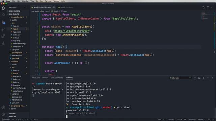Open the Apple menu
The height and width of the screenshot is (121, 216).
pyautogui.click(x=3, y=1)
